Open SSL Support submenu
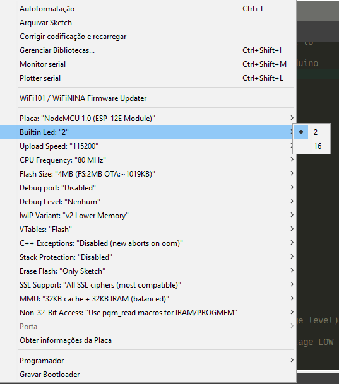Viewport: 339px width, 384px height. click(x=148, y=285)
